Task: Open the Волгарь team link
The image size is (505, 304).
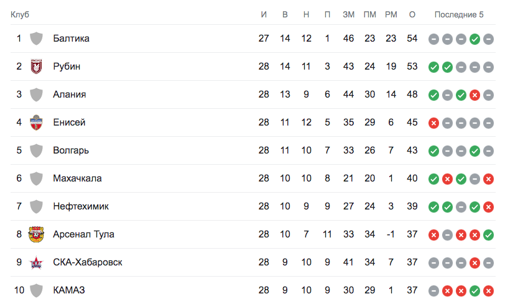Action: (x=71, y=150)
